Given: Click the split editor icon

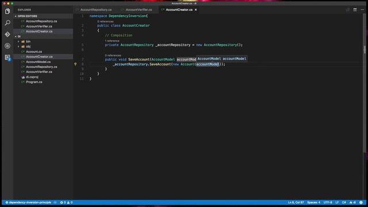Looking at the screenshot, I should coord(355,10).
